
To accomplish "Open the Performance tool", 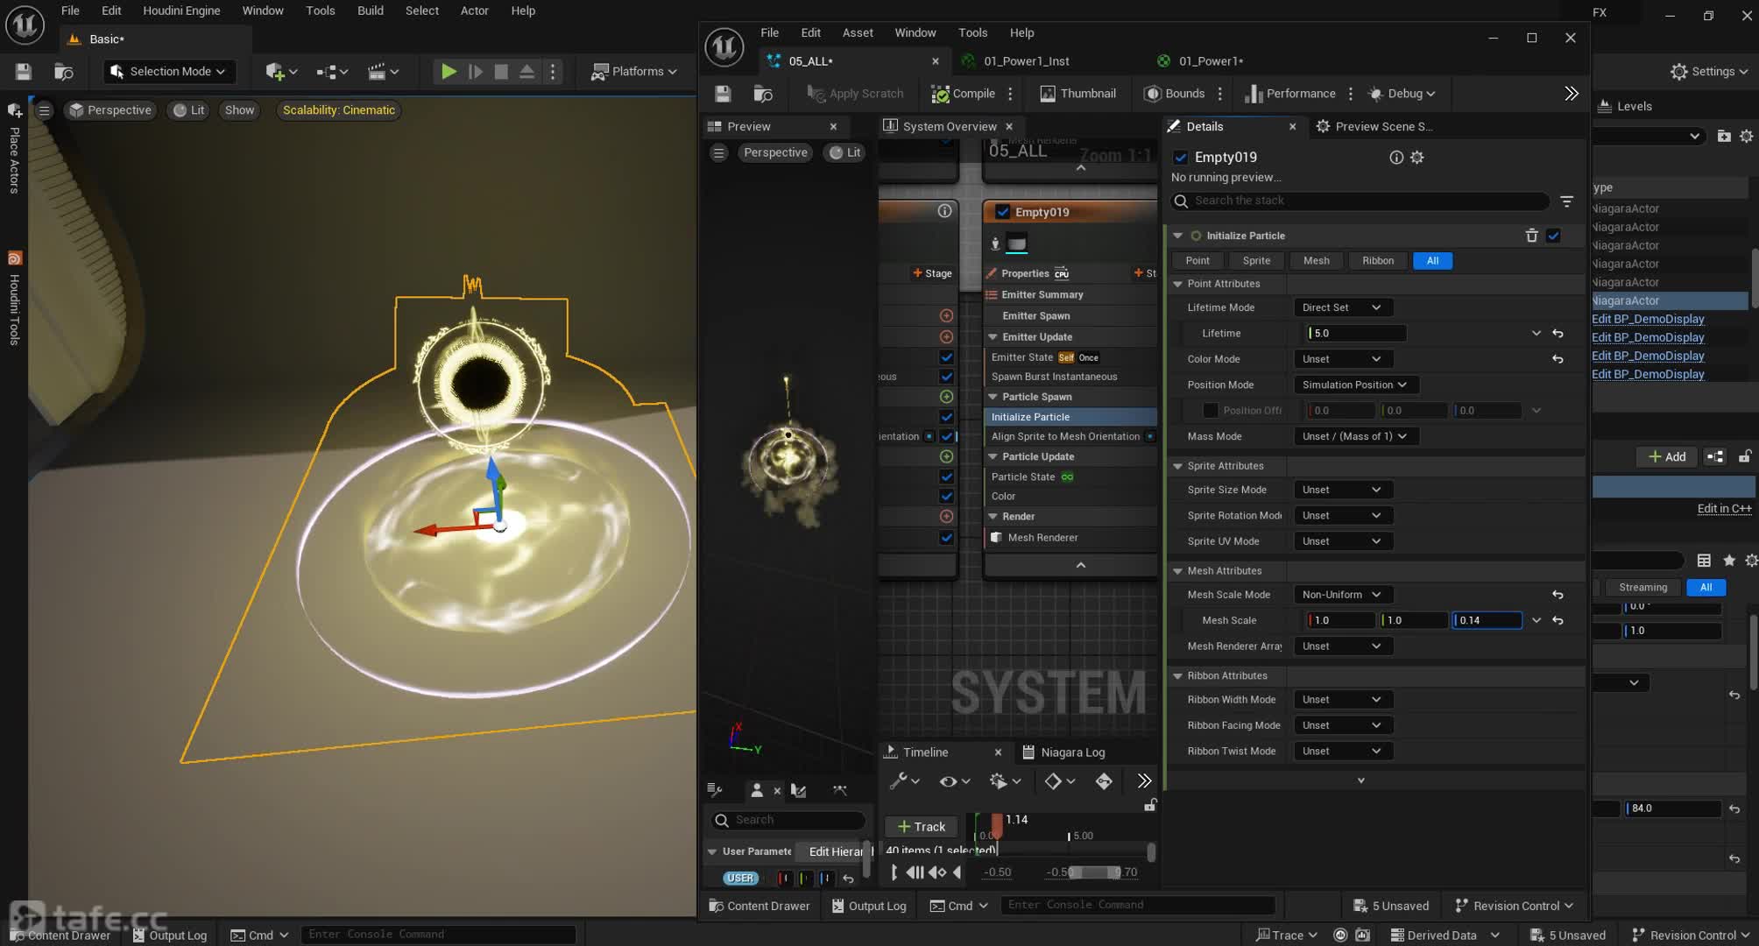I will click(1290, 94).
